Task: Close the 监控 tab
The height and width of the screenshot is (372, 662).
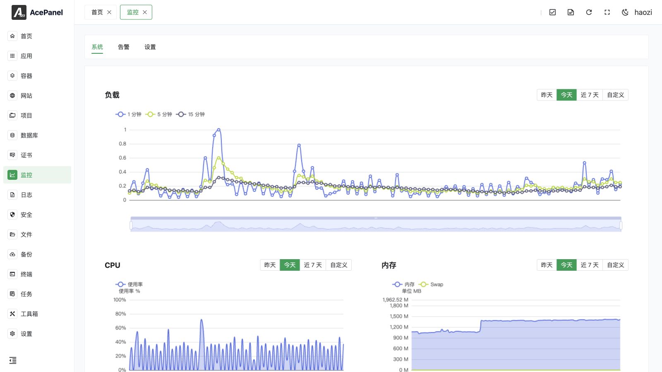Action: pos(145,12)
